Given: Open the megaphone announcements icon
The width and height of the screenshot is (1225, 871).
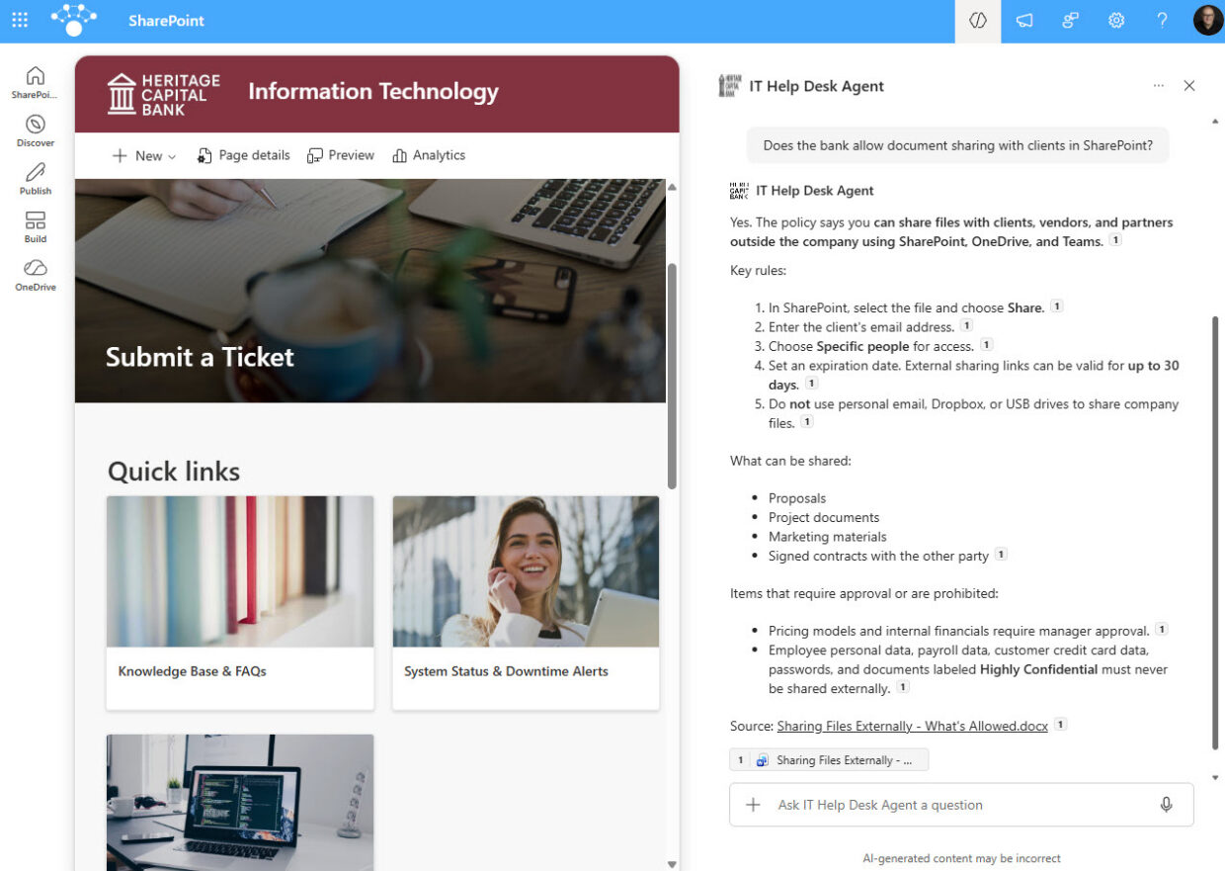Looking at the screenshot, I should tap(1024, 21).
